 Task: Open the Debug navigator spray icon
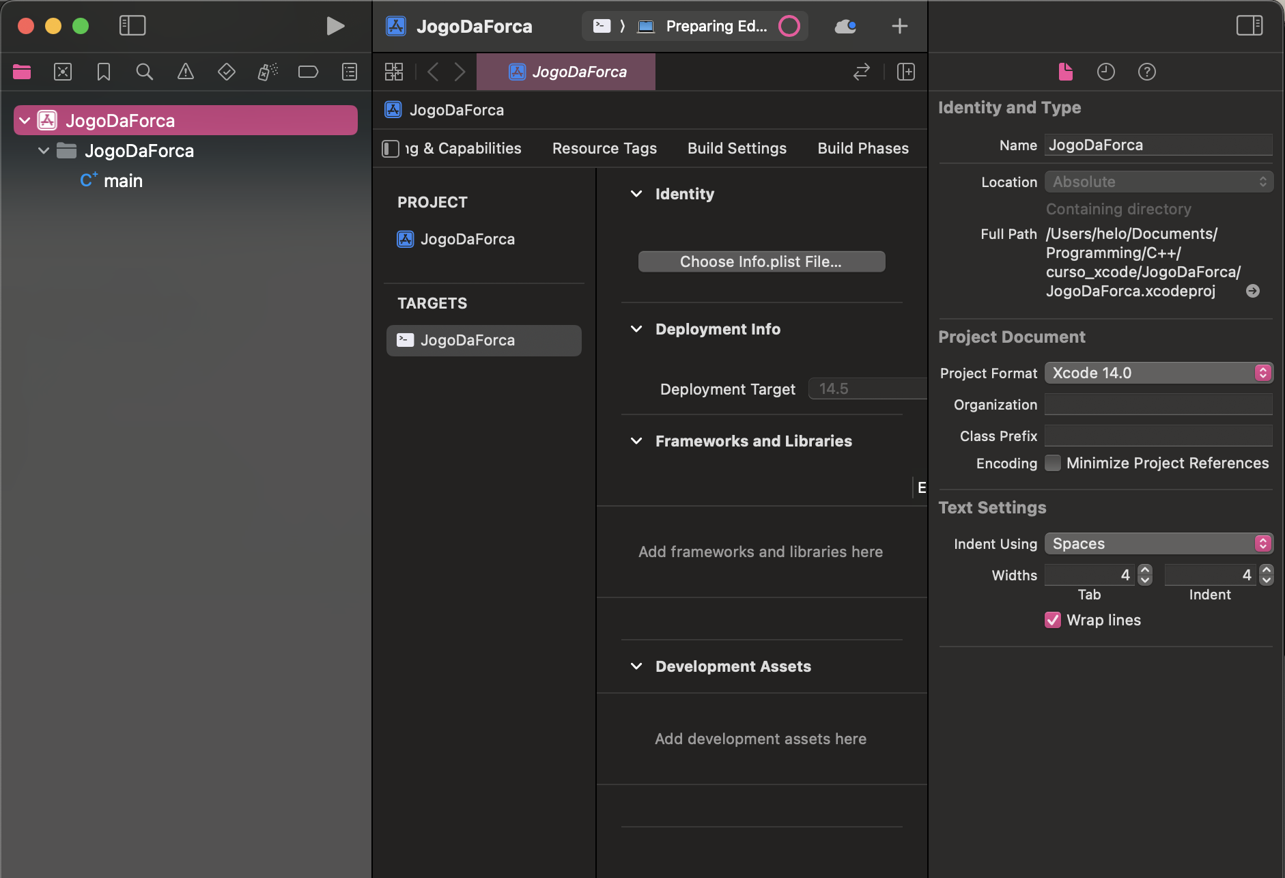(268, 72)
